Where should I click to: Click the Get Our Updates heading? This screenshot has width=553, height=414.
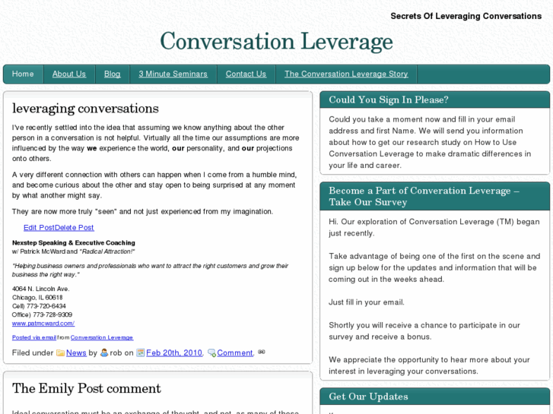click(368, 397)
